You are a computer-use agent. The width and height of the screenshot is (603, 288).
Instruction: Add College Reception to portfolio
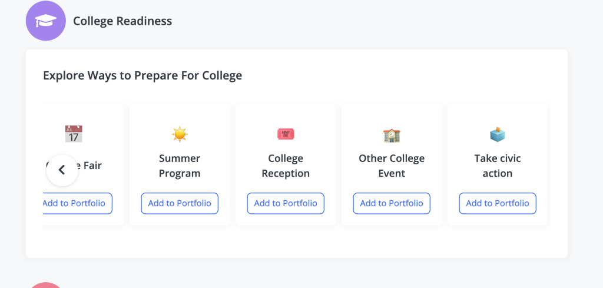(x=286, y=203)
